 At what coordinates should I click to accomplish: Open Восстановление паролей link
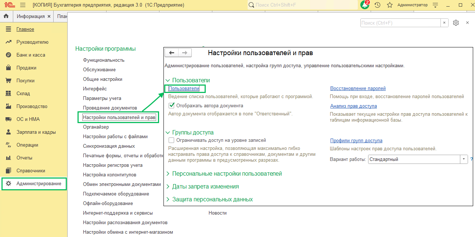358,89
